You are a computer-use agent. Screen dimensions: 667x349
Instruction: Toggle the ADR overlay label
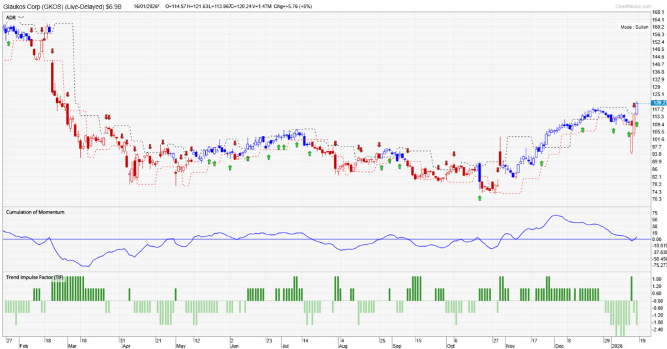coord(10,18)
